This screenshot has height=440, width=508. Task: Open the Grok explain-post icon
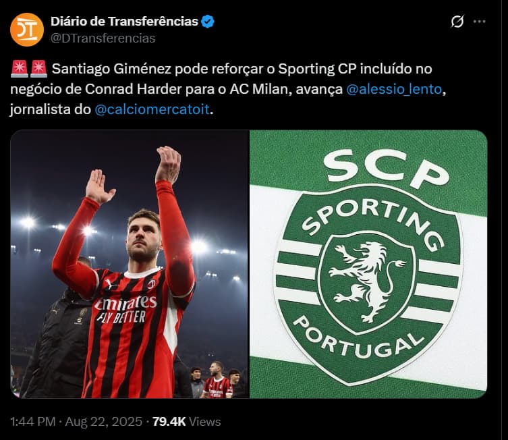[x=457, y=22]
